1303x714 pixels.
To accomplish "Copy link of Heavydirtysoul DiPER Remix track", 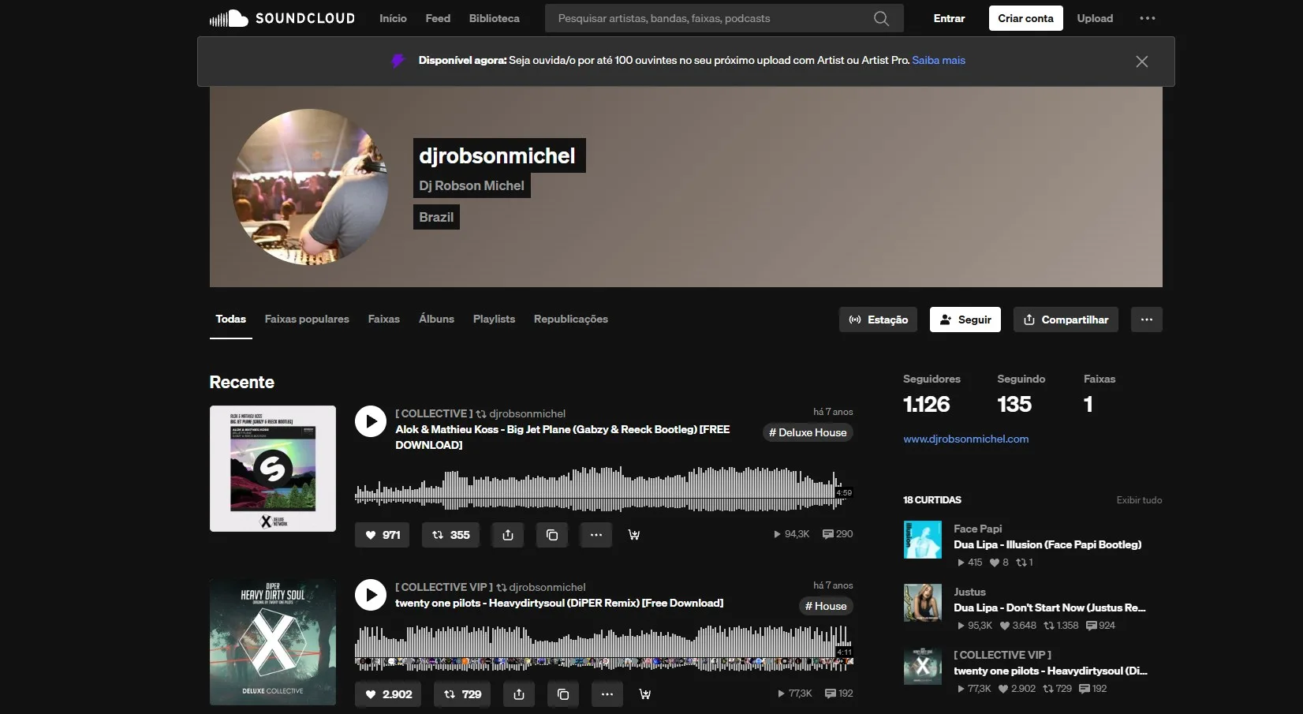I will tap(563, 694).
